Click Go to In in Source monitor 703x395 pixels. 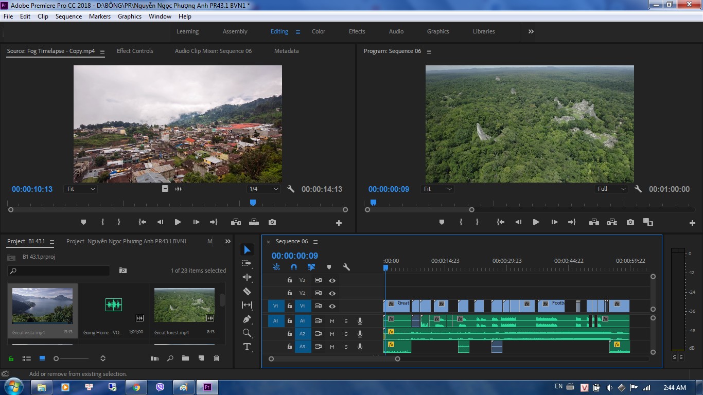[x=142, y=222]
